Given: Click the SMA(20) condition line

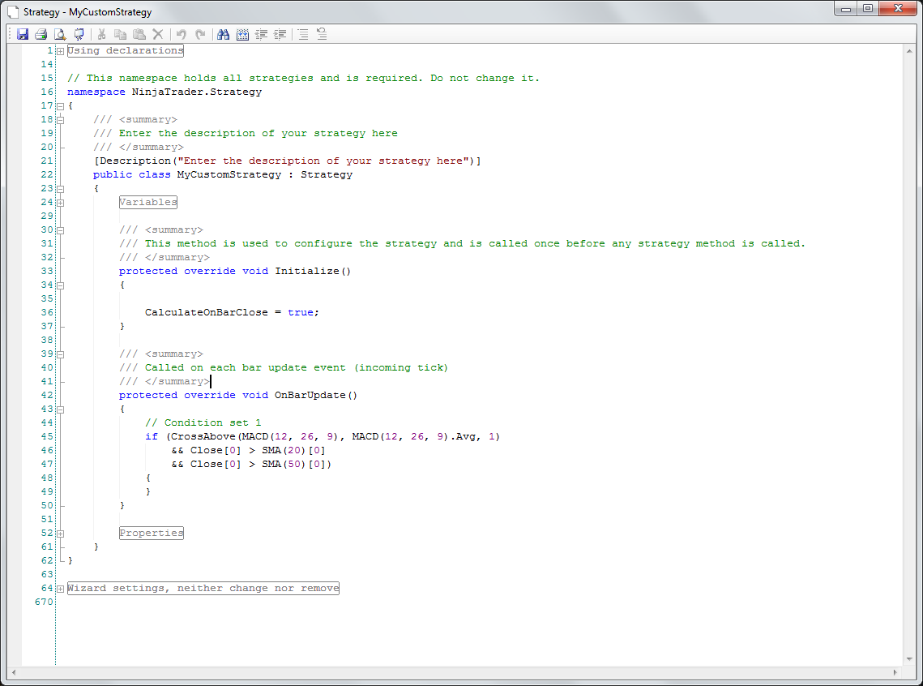Looking at the screenshot, I should (x=248, y=451).
